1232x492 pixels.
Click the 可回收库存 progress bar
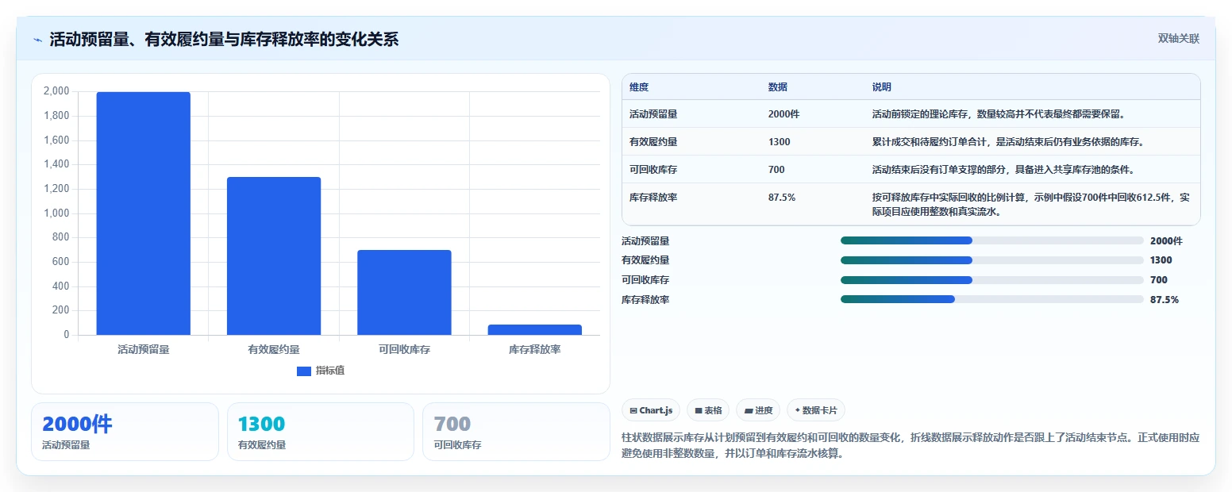(x=991, y=279)
